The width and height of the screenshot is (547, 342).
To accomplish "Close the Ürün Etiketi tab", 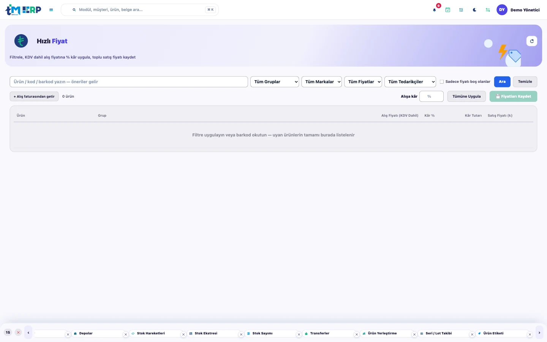I will (x=530, y=334).
